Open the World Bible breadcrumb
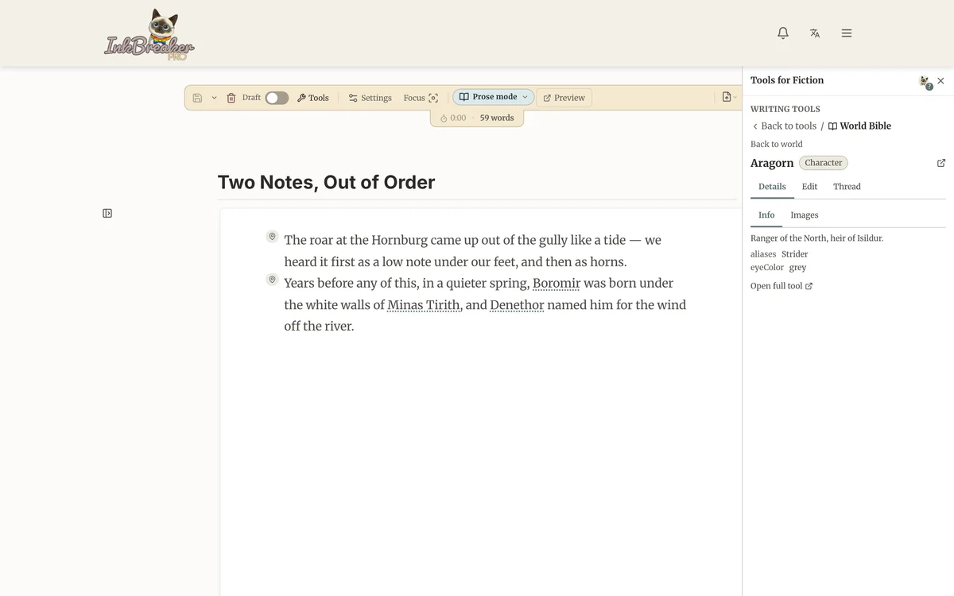Viewport: 954px width, 596px height. tap(859, 126)
